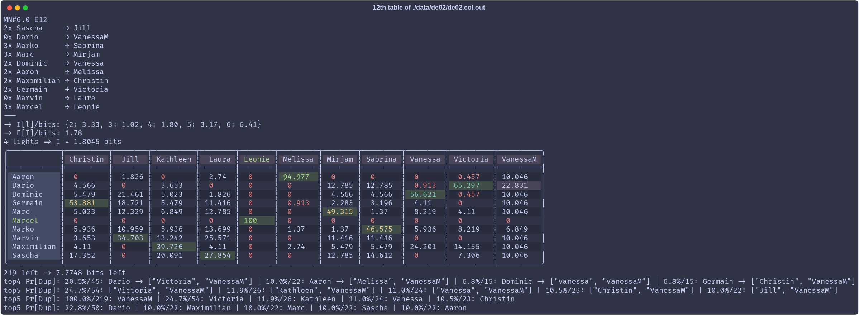The height and width of the screenshot is (315, 859).
Task: Click the 'MN#6.0 E12' line
Action: click(25, 19)
